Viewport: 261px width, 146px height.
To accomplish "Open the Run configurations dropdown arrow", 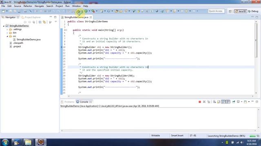I will (x=89, y=11).
